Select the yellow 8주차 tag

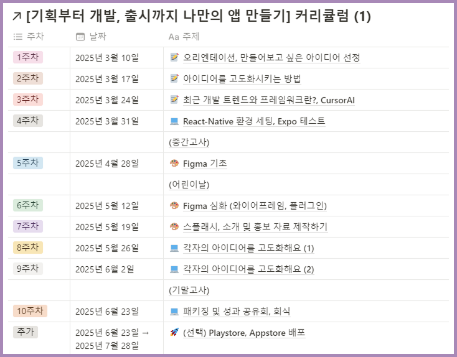(28, 248)
